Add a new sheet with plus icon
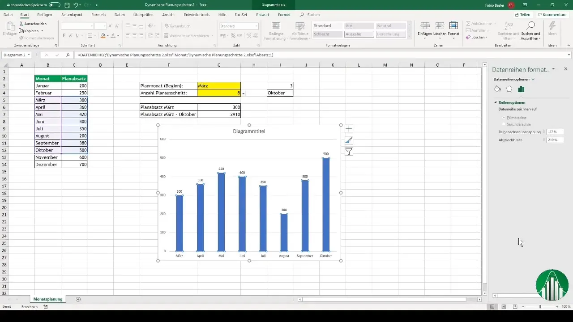 [78, 299]
